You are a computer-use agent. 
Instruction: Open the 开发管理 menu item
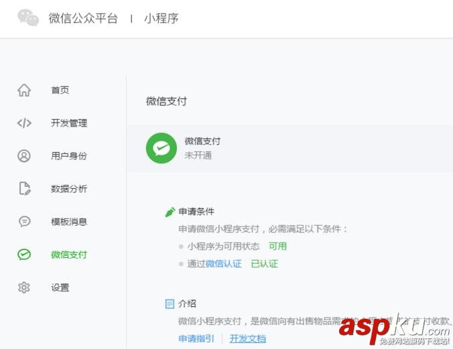(69, 123)
